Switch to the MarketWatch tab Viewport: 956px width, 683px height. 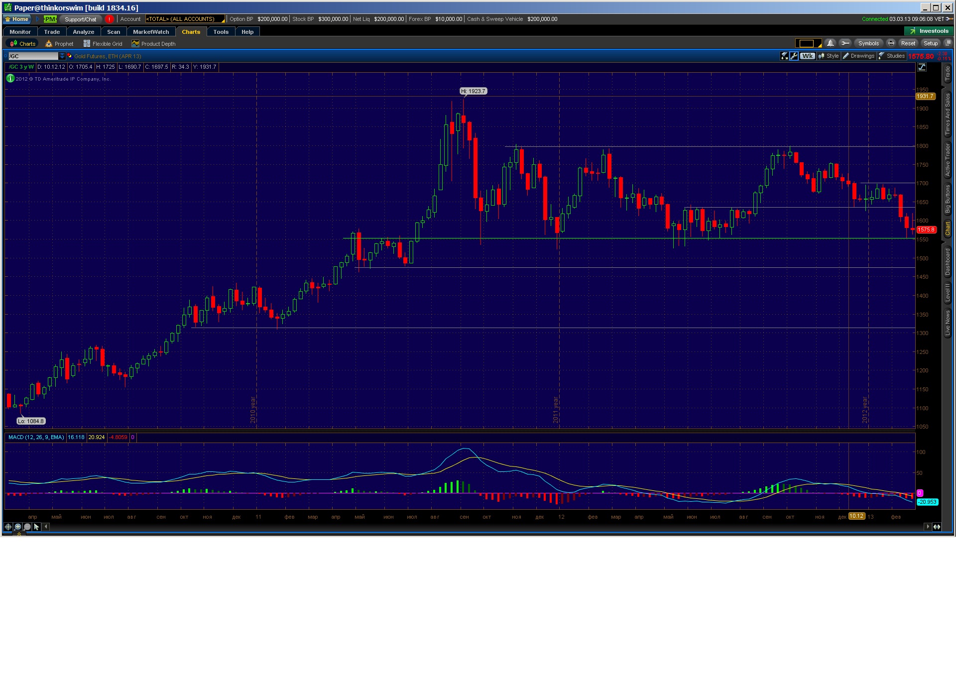coord(151,32)
